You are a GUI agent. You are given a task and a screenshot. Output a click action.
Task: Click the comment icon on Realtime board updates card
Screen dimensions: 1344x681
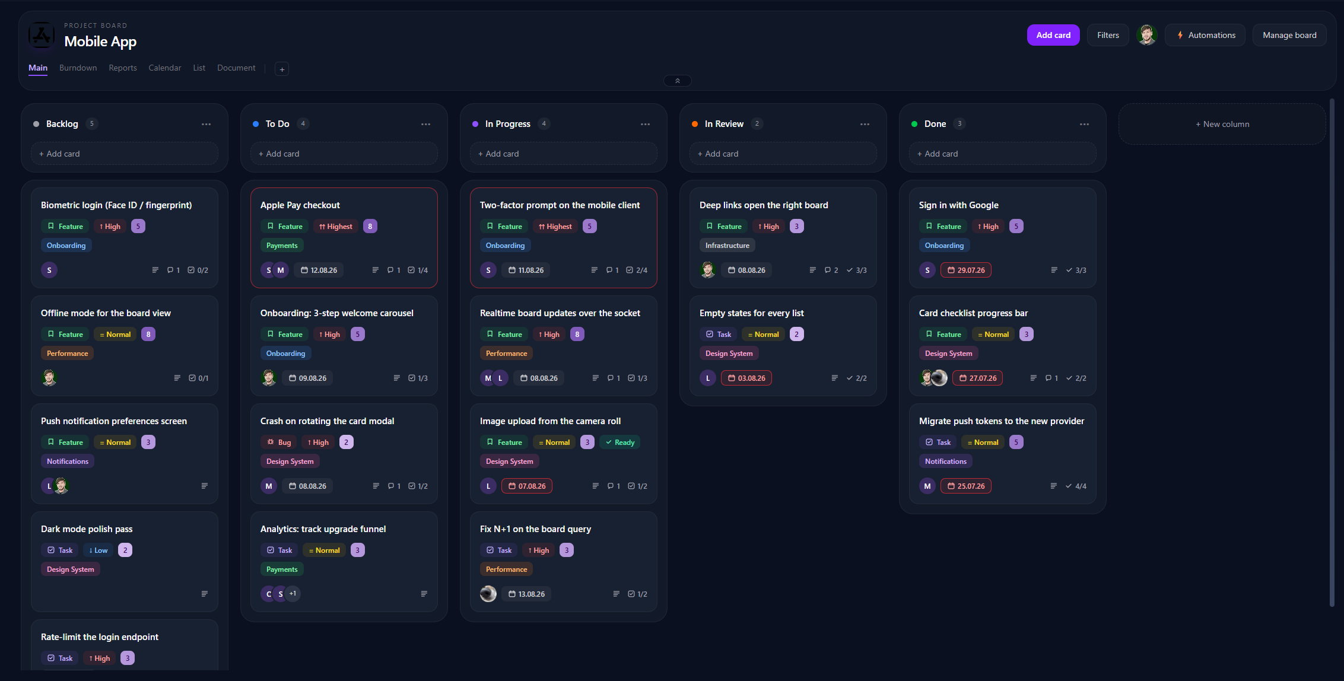[611, 378]
